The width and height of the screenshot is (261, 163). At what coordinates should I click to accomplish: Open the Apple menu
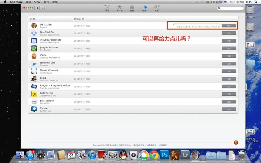5,2
